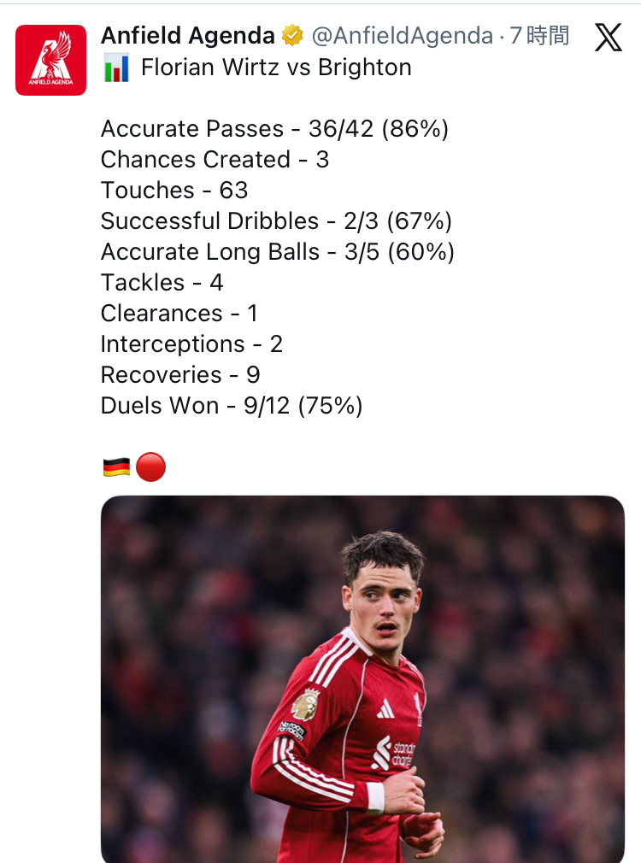Open the Anfield Agenda profile avatar
This screenshot has width=641, height=863.
pos(50,60)
